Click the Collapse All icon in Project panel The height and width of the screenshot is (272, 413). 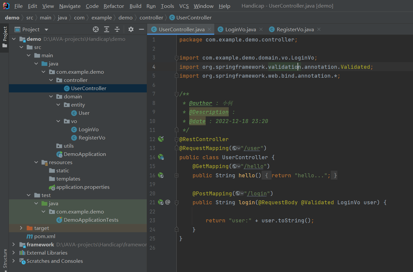[x=117, y=29]
